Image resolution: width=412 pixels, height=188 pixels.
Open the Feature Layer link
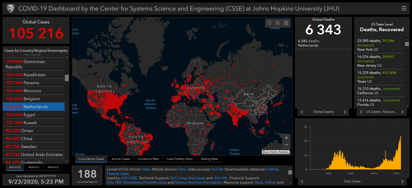click(117, 174)
